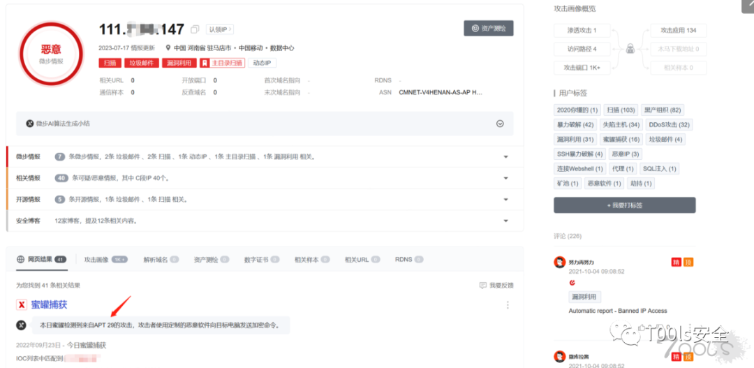This screenshot has height=368, width=754.
Task: Open the 资产测绘 button
Action: coord(489,29)
